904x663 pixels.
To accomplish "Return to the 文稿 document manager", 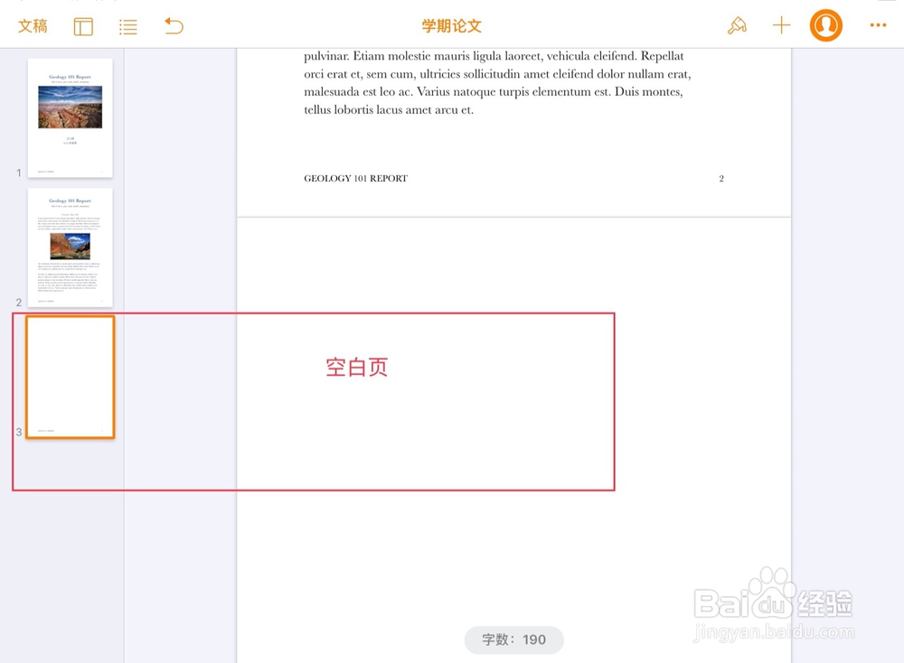I will pyautogui.click(x=33, y=26).
